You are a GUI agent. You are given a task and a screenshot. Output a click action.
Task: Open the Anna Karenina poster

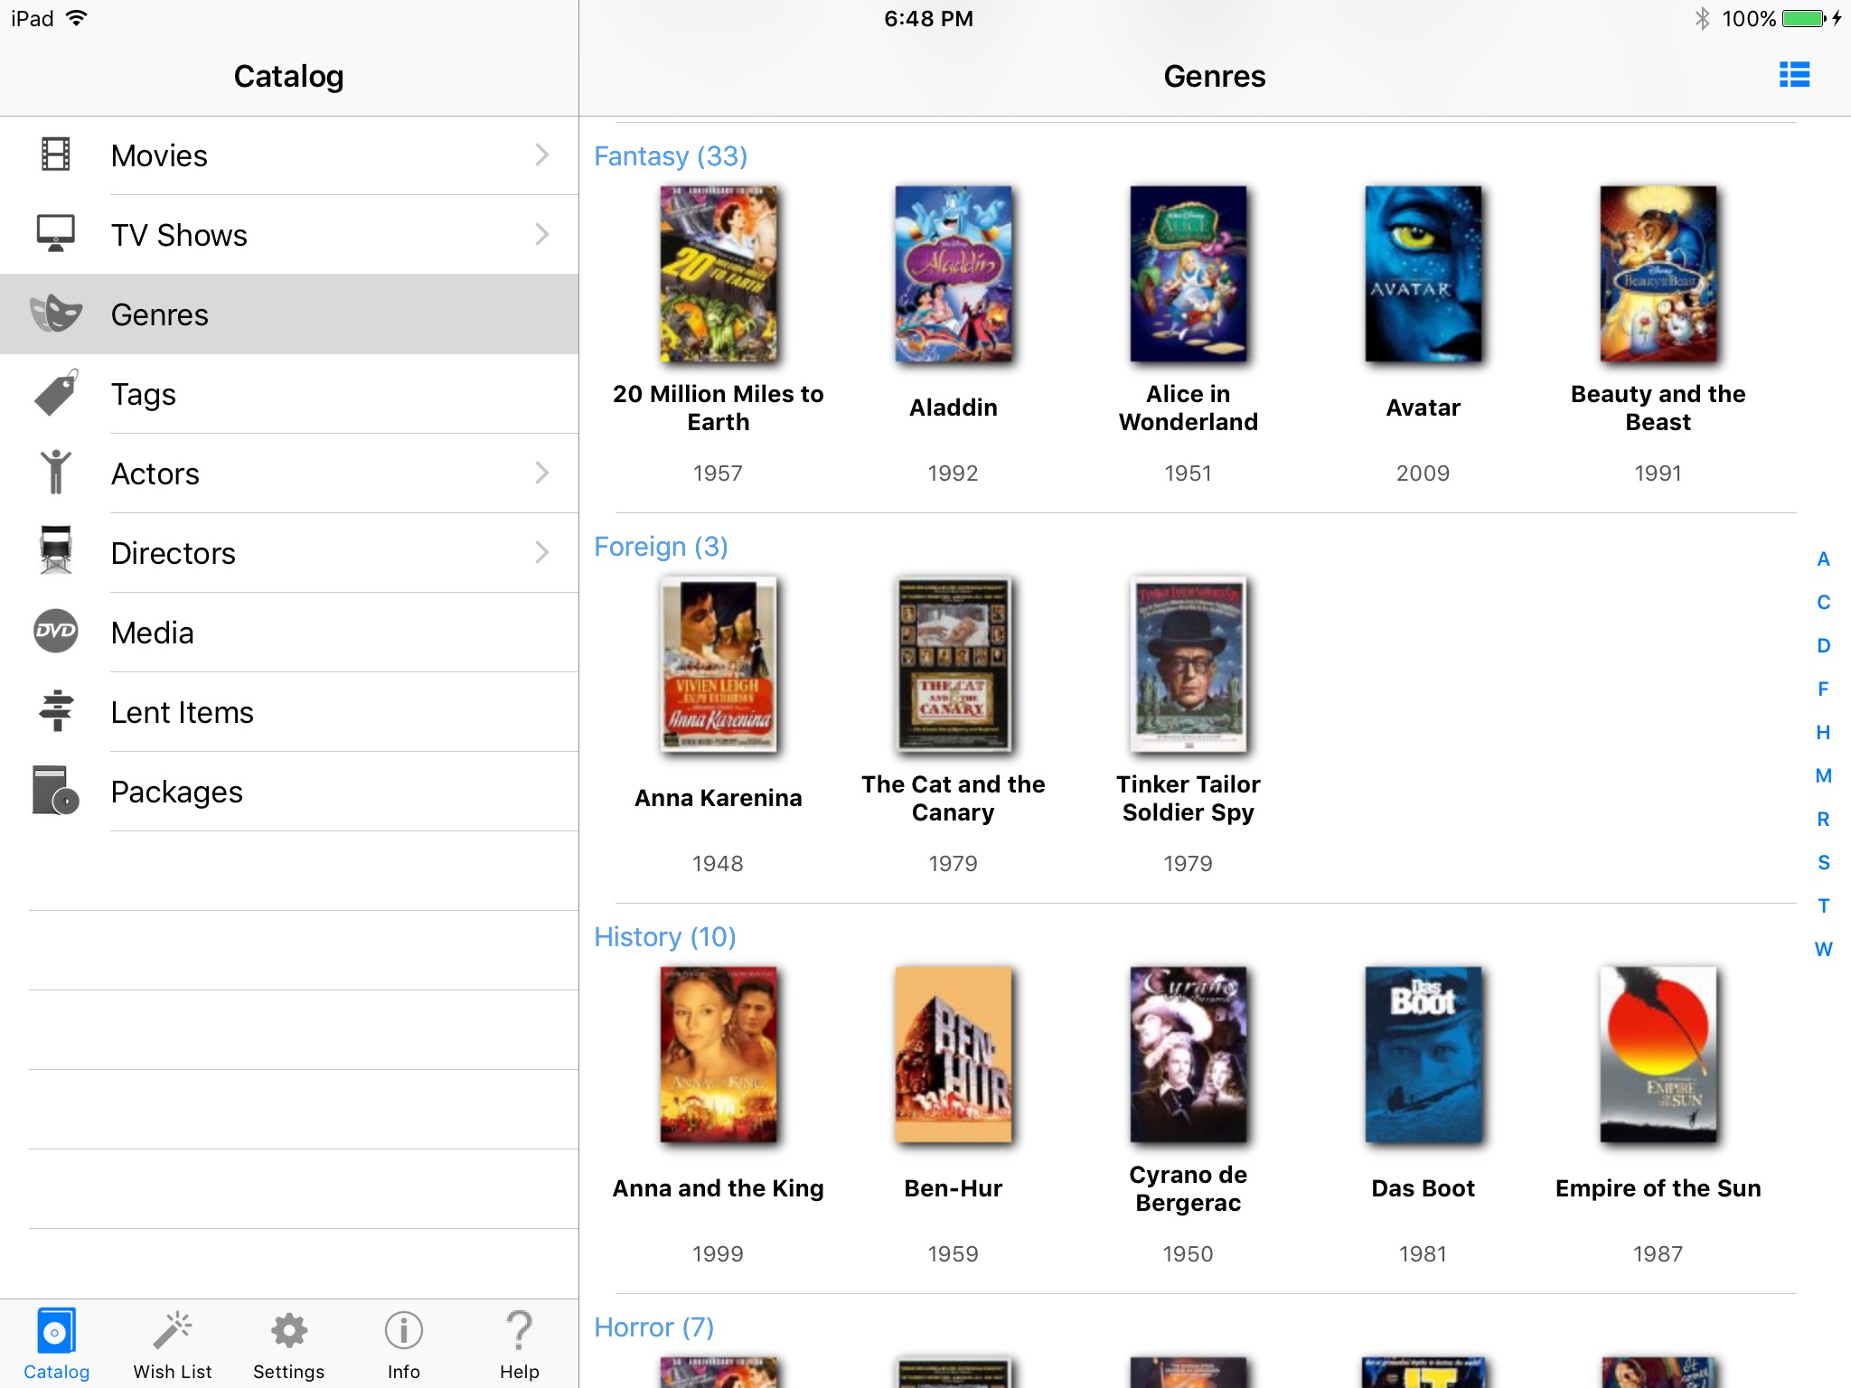pyautogui.click(x=719, y=664)
